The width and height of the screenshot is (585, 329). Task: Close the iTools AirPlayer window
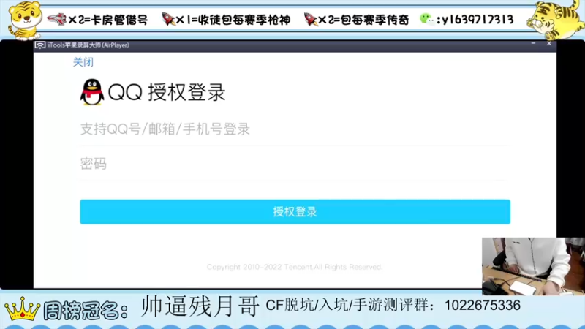click(x=549, y=44)
